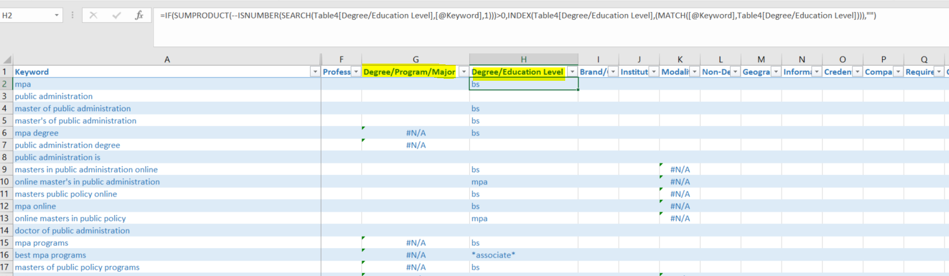Click the Select All corner triangle
Viewport: 949px width, 276px height.
[x=6, y=59]
